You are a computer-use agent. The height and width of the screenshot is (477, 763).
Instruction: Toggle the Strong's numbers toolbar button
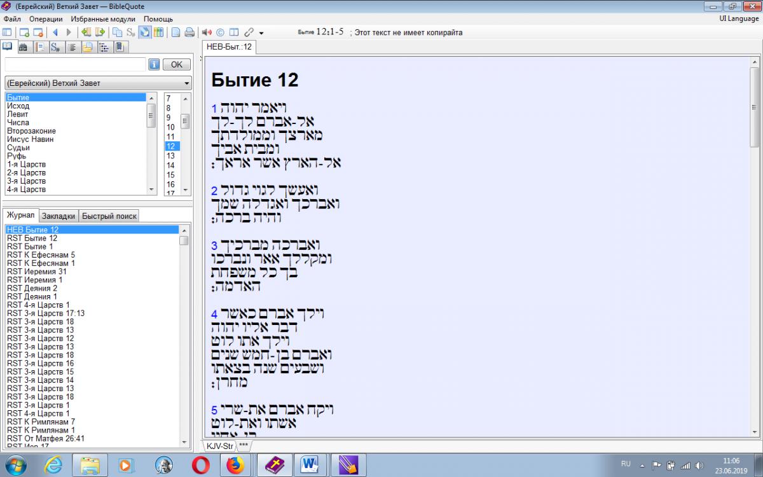click(131, 32)
